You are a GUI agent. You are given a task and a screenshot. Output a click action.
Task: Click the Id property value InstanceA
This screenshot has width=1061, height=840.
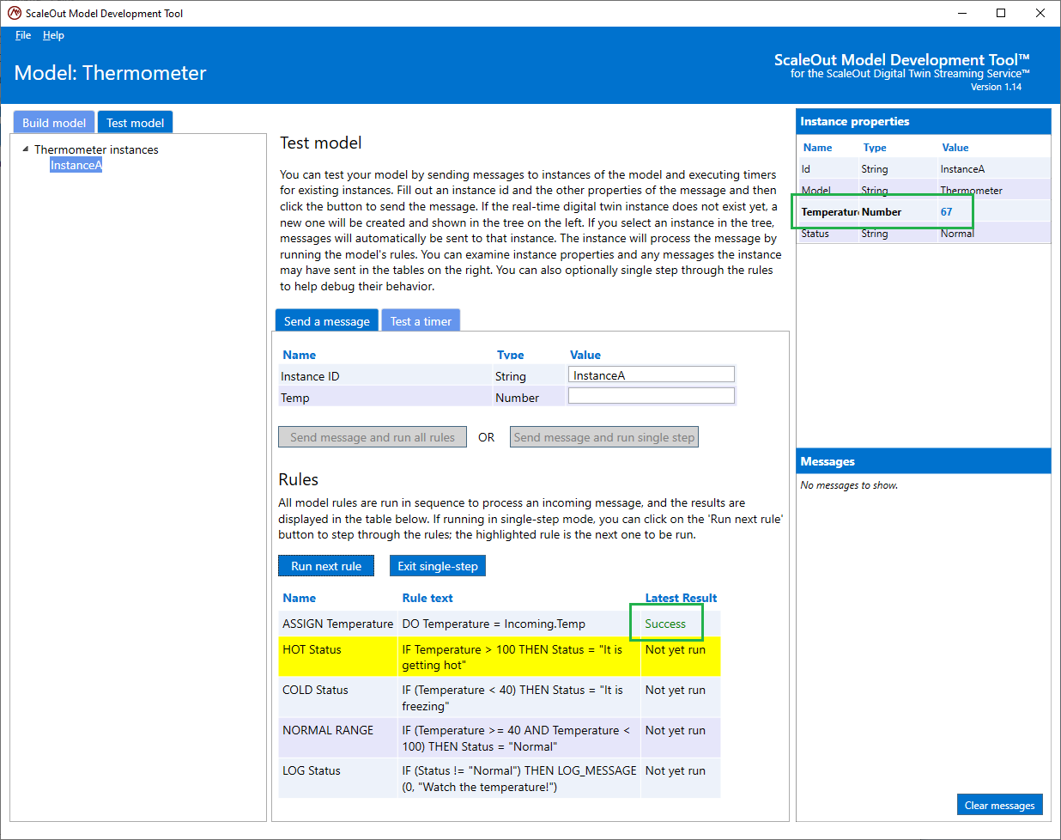click(962, 169)
